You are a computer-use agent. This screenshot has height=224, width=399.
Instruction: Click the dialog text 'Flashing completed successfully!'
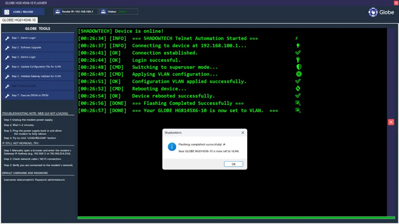(200, 145)
